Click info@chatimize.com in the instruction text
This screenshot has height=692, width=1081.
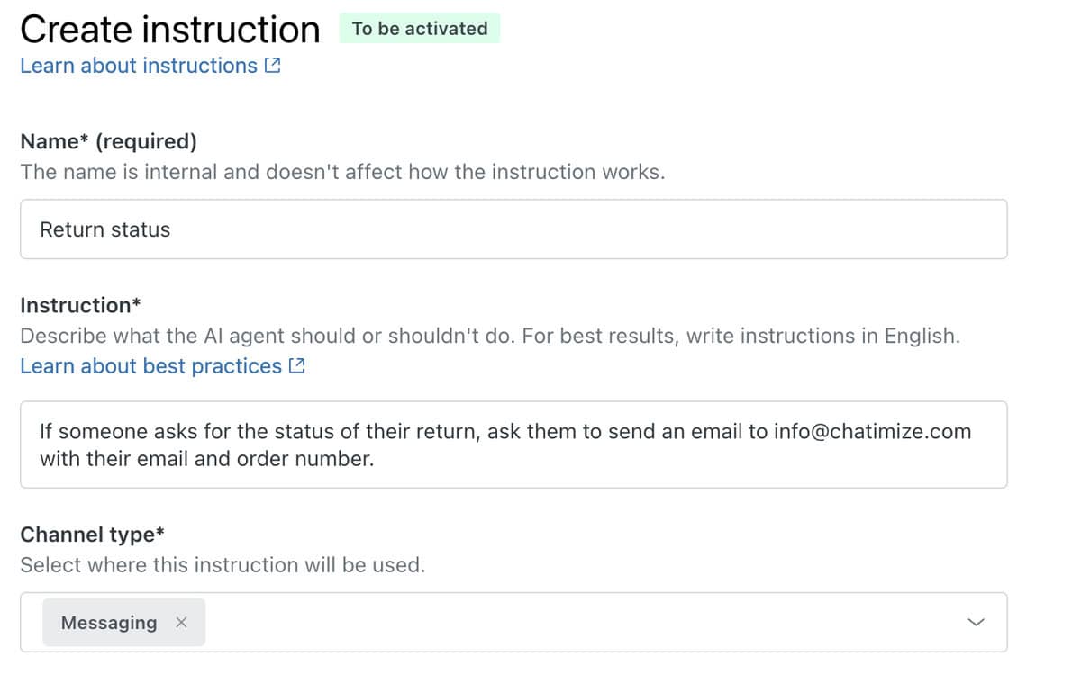[872, 431]
